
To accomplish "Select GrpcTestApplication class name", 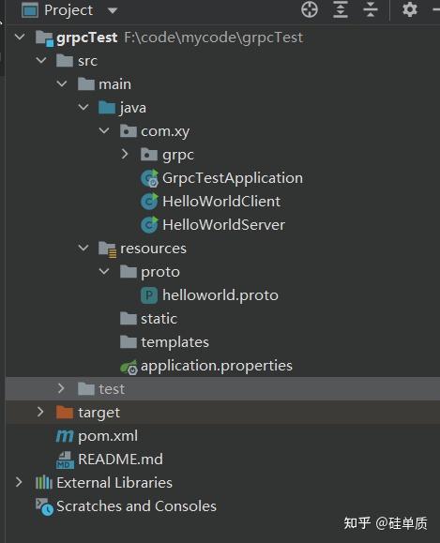I will pyautogui.click(x=233, y=178).
